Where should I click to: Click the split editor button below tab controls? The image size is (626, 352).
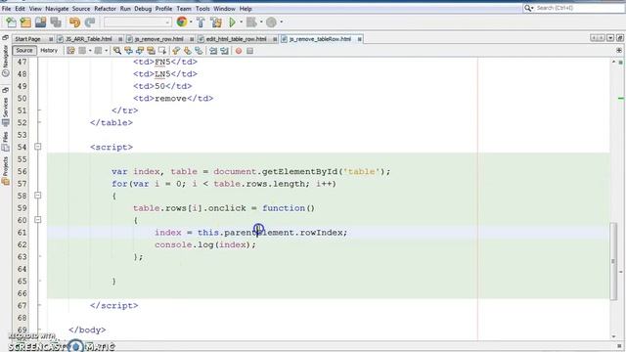click(619, 51)
